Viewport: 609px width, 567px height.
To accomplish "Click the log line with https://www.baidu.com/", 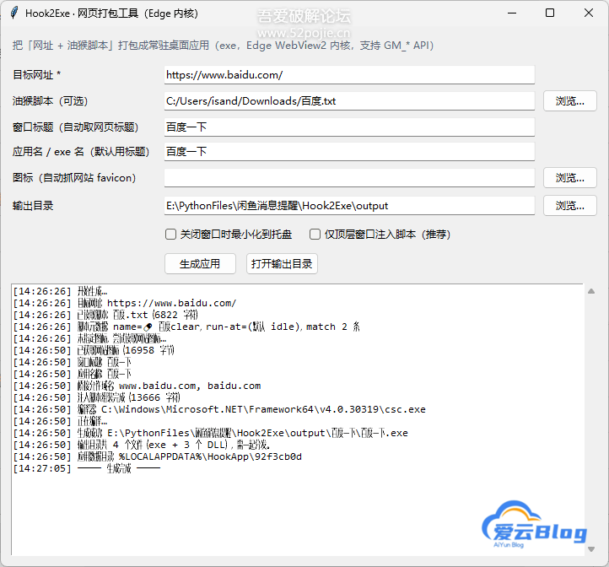I will [x=124, y=303].
